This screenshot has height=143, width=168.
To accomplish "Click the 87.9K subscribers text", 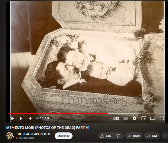I will coord(25,138).
